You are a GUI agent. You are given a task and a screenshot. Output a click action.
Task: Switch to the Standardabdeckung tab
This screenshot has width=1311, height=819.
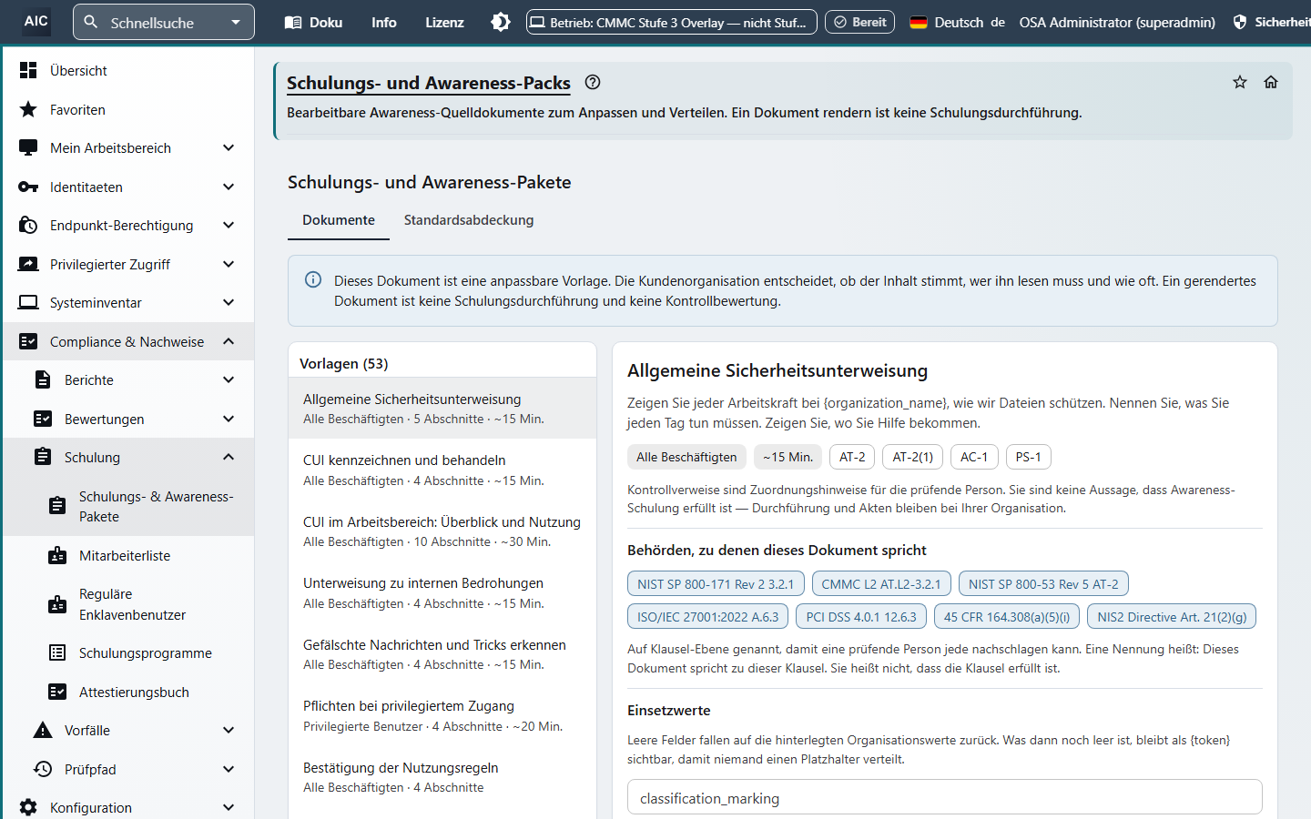(x=469, y=220)
